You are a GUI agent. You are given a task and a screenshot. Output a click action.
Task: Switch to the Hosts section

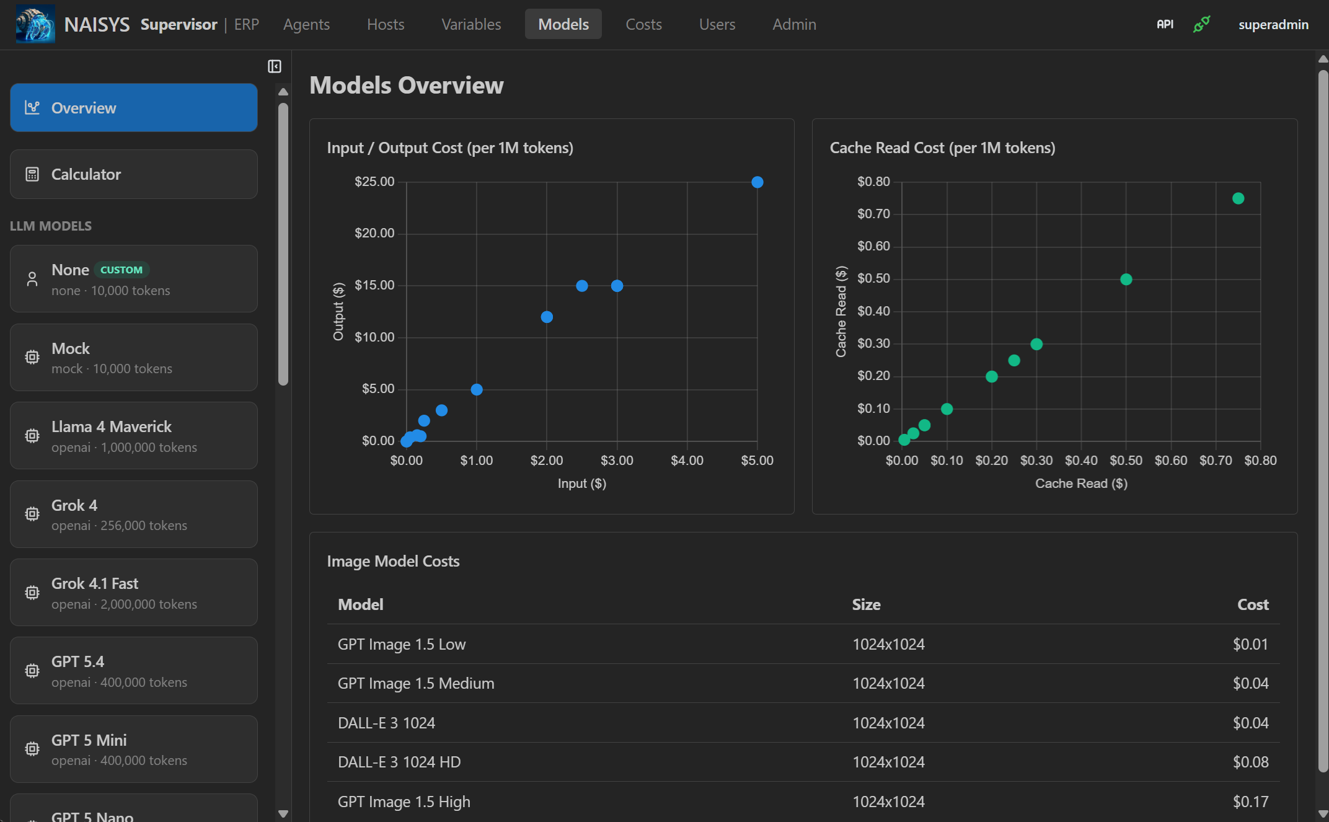pos(385,24)
